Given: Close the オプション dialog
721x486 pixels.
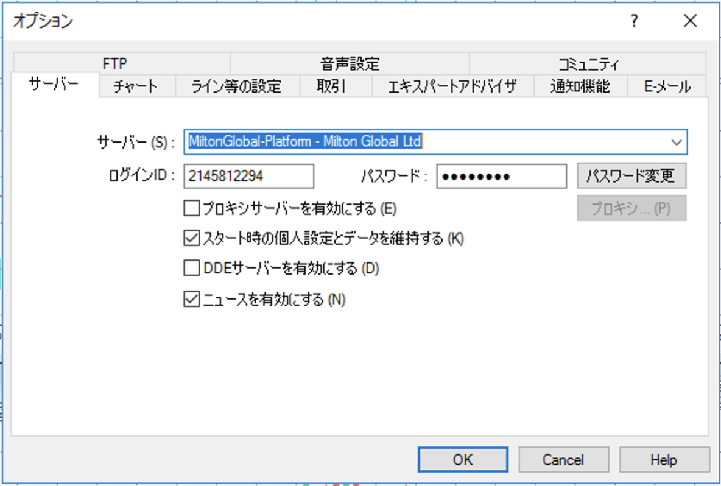Looking at the screenshot, I should coord(690,21).
